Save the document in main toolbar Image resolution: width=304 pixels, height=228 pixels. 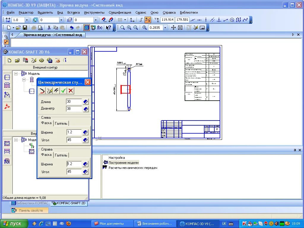[25, 28]
